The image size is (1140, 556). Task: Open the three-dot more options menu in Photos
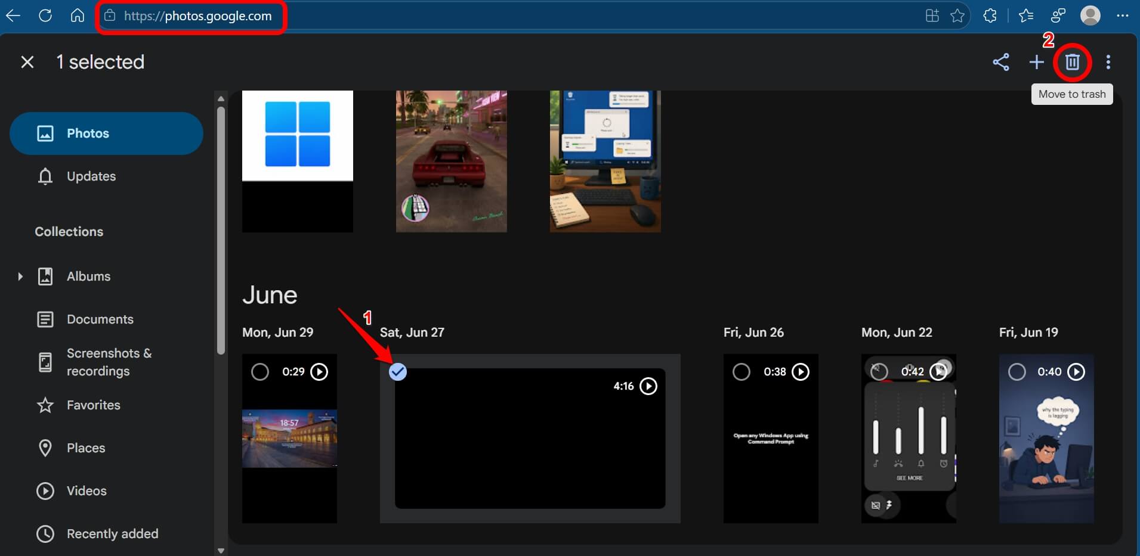1108,62
